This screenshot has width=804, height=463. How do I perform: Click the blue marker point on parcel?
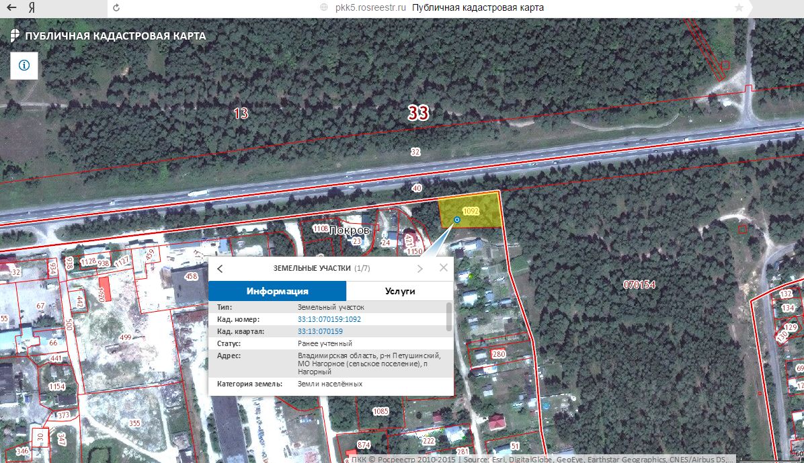coord(457,220)
